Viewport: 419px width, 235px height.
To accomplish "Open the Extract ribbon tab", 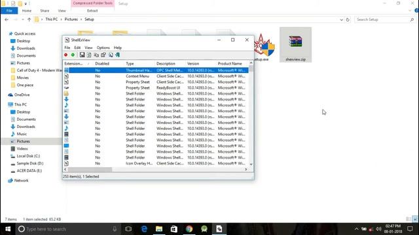I will click(x=92, y=10).
